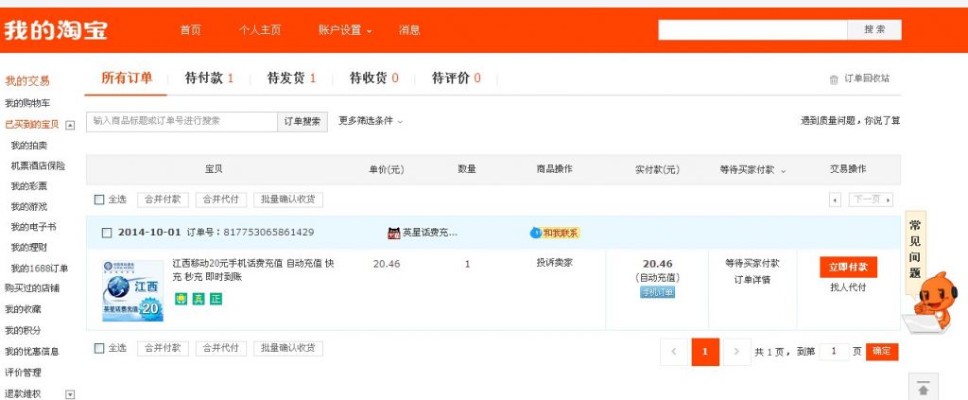The width and height of the screenshot is (968, 400).
Task: Open 我的拍卖 in the sidebar
Action: [29, 145]
